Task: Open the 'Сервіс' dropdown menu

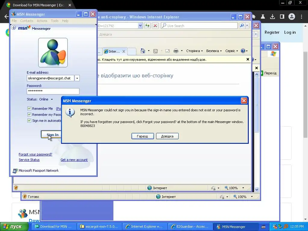Action: point(232,51)
